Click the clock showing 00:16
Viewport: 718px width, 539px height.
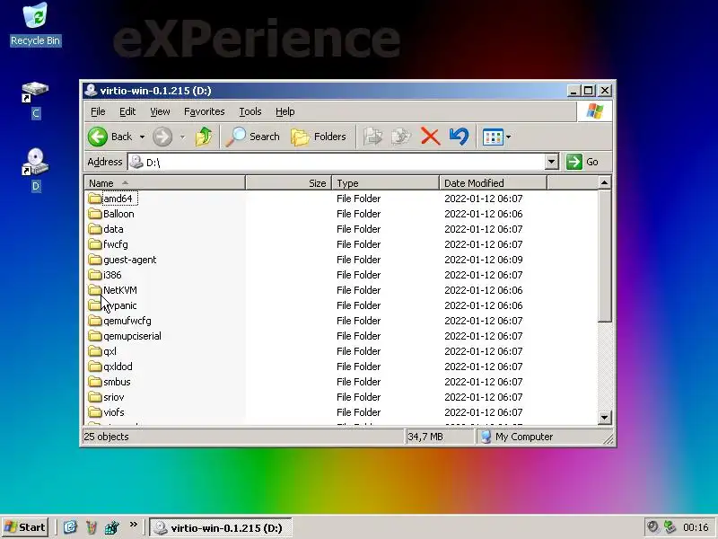pos(696,528)
